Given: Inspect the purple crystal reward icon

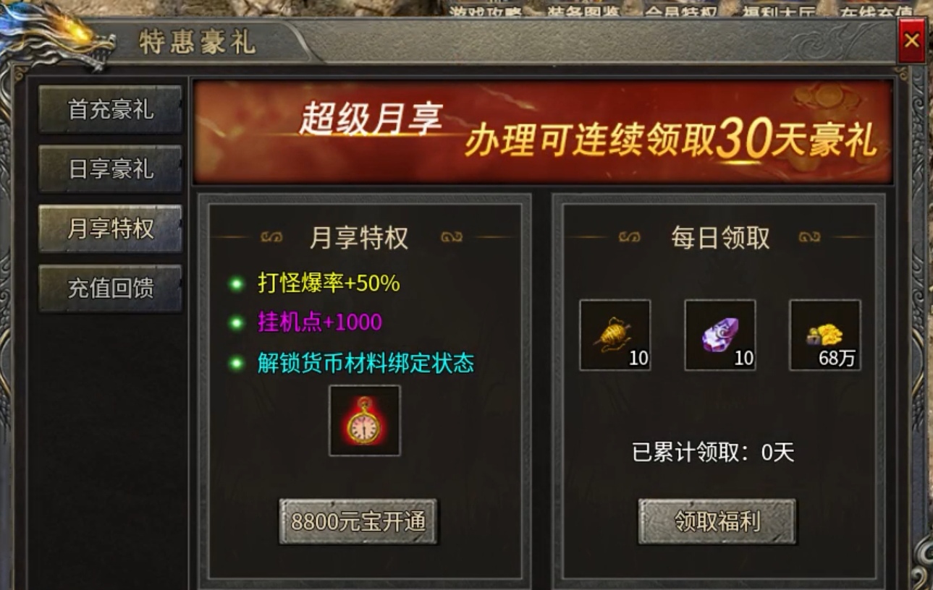Looking at the screenshot, I should click(720, 335).
